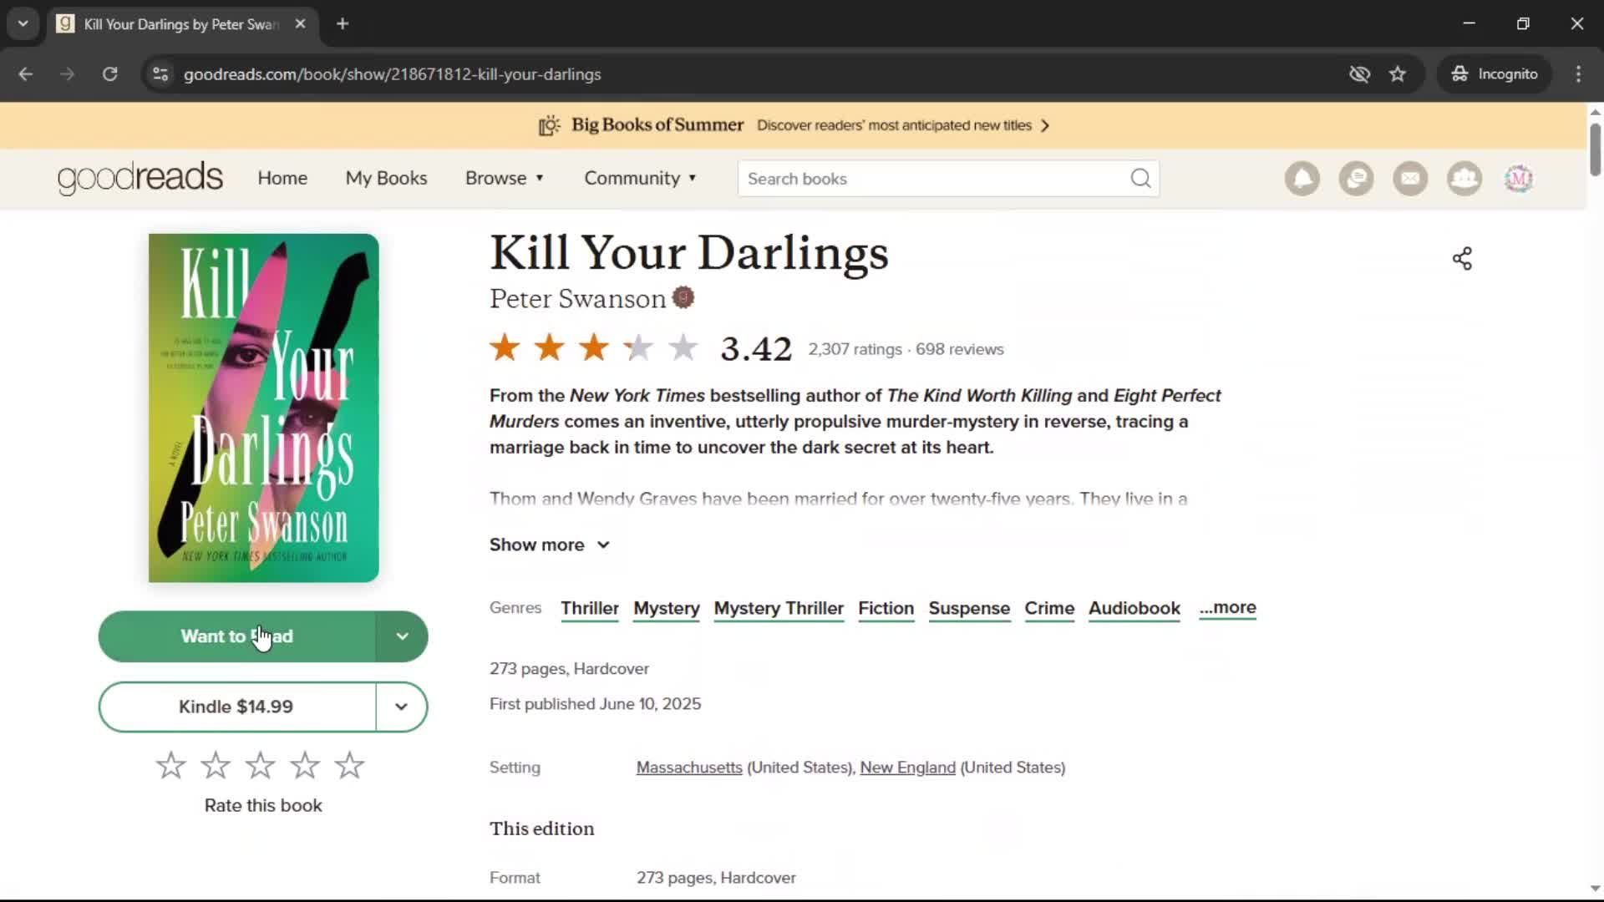This screenshot has height=902, width=1604.
Task: Expand the genres with ...more
Action: [1227, 607]
